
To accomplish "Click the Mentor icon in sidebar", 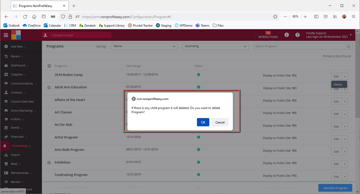I will pyautogui.click(x=6, y=182).
